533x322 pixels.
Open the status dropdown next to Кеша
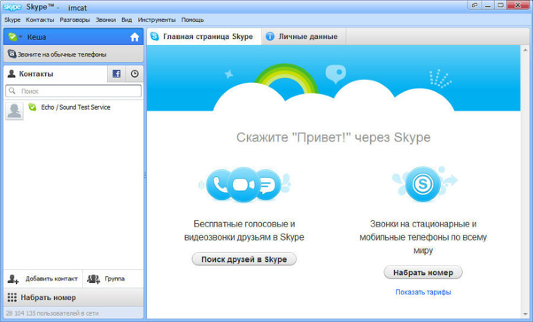coord(21,37)
